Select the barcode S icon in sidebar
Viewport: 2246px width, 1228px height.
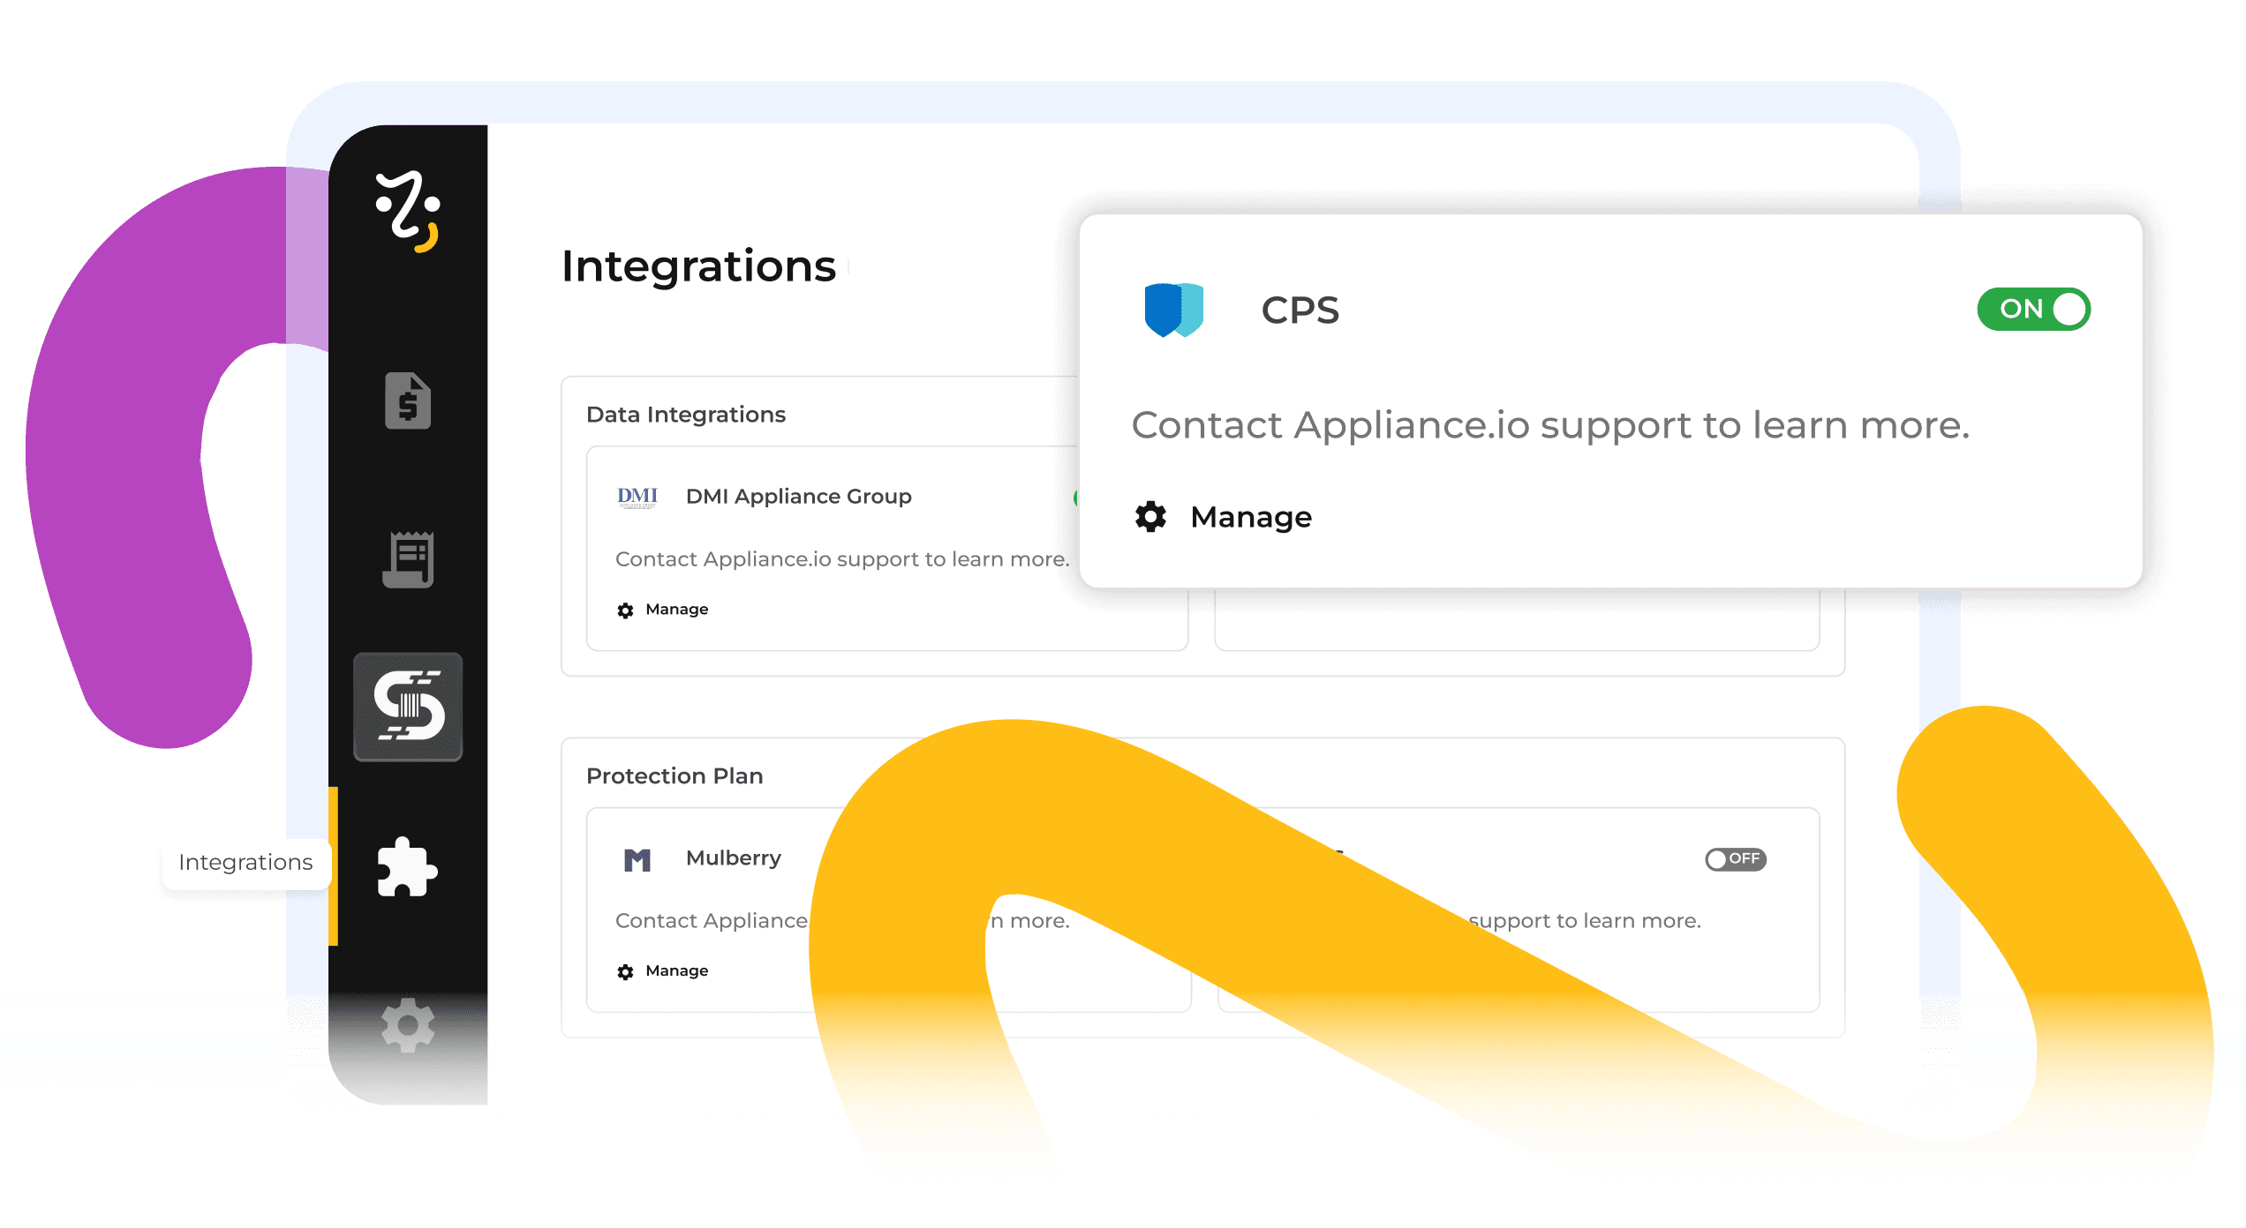pos(408,707)
